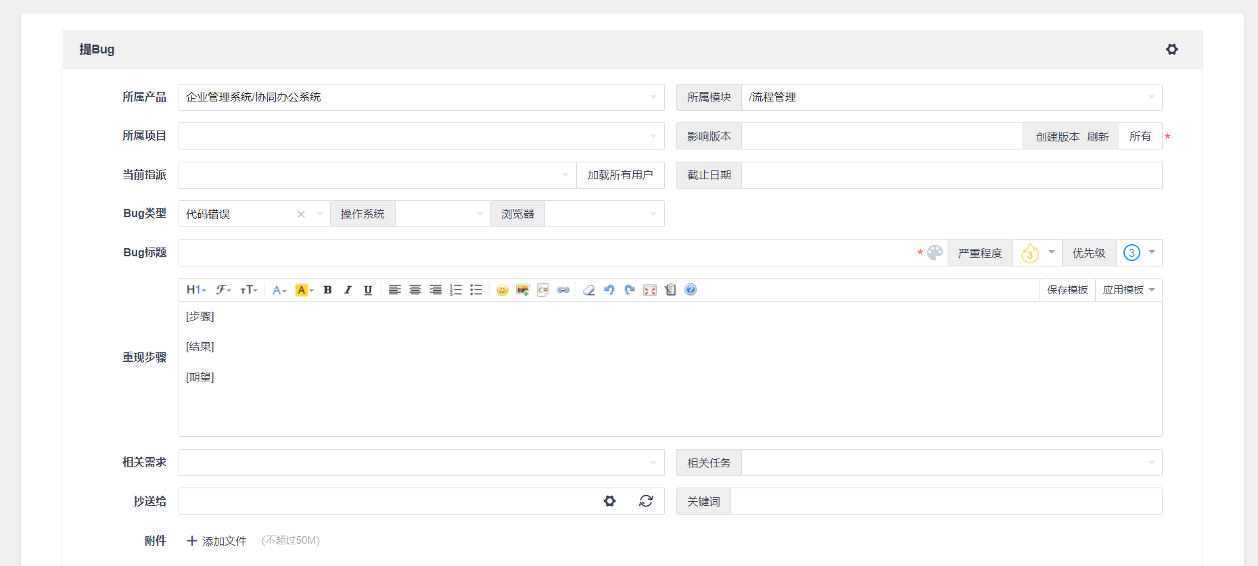Open the 浏览器 dropdown
The width and height of the screenshot is (1258, 566).
pyautogui.click(x=605, y=214)
